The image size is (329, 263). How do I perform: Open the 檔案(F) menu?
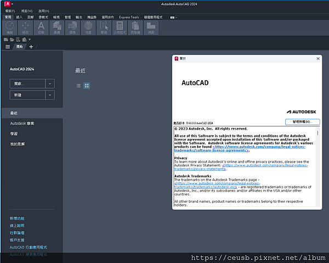coord(10,11)
